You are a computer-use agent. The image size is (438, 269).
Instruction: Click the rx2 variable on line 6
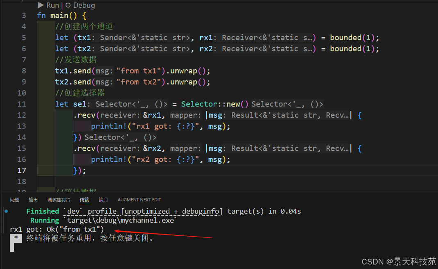pyautogui.click(x=206, y=49)
